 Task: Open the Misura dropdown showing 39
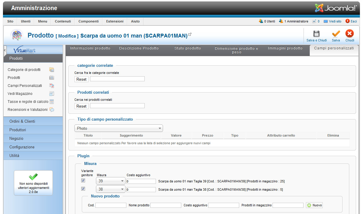[111, 181]
